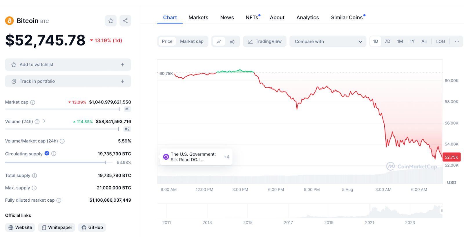464x237 pixels.
Task: Set chart range to All
Action: tap(424, 41)
